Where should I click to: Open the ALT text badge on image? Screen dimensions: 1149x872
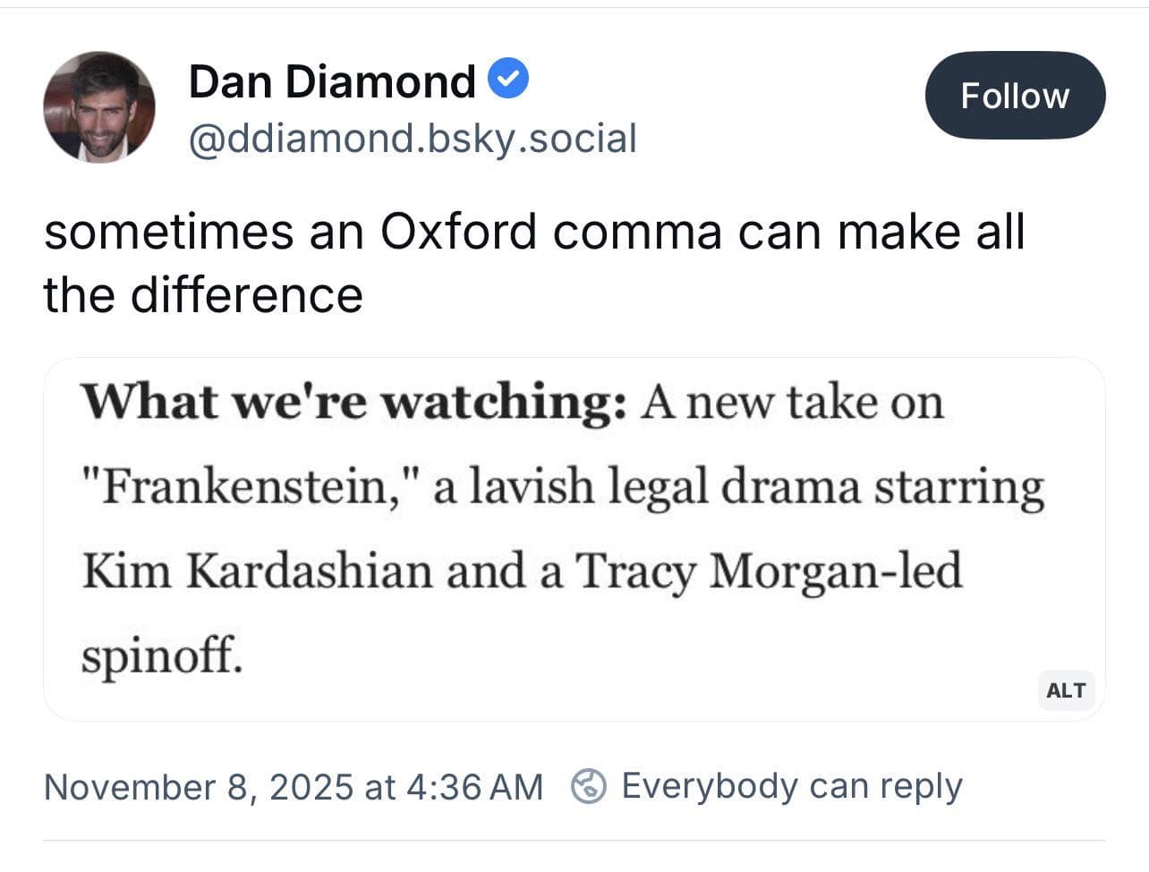(1066, 690)
